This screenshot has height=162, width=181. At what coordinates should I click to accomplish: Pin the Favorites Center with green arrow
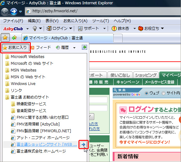(84, 47)
